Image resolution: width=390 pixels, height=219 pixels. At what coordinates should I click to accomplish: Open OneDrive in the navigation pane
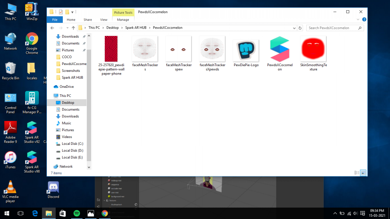point(64,87)
